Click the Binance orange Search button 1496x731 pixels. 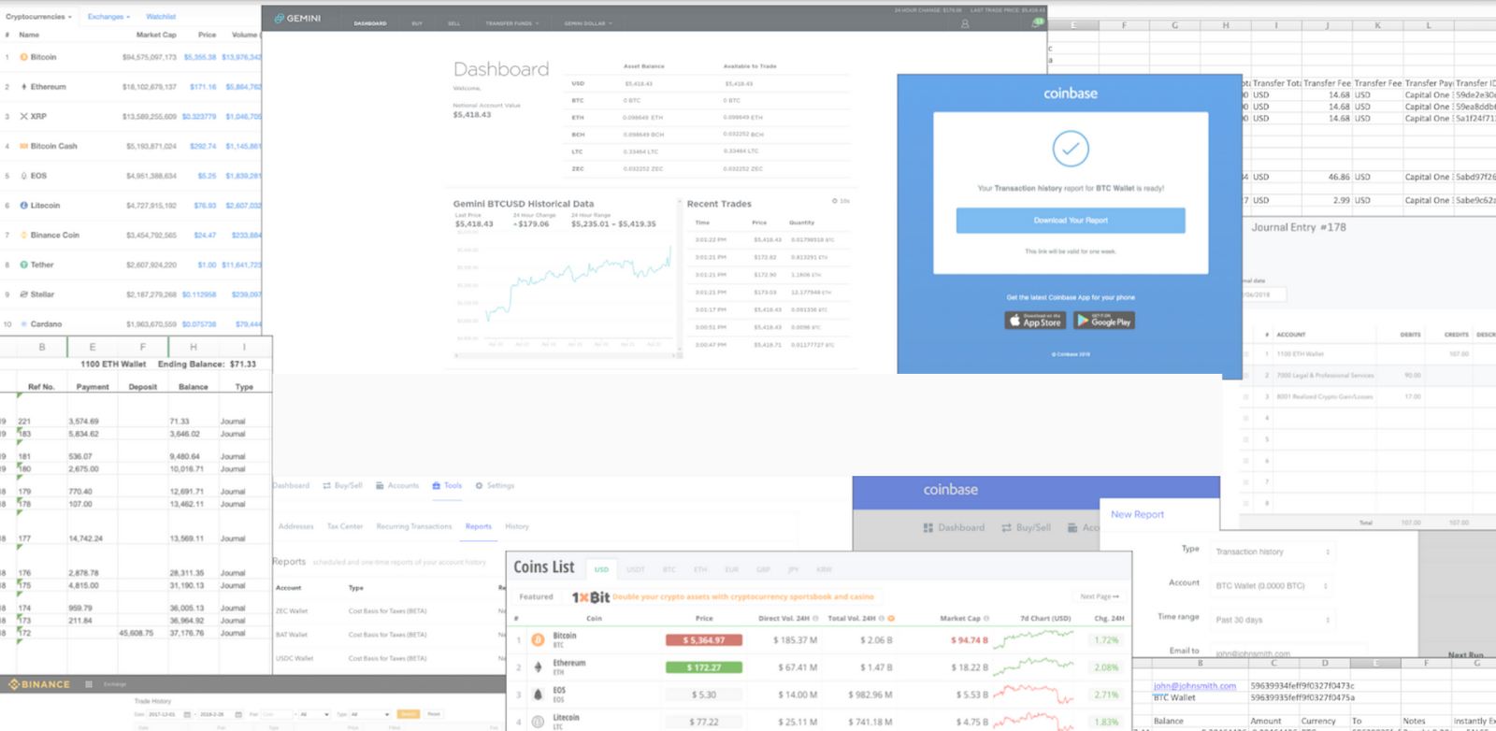pyautogui.click(x=409, y=714)
